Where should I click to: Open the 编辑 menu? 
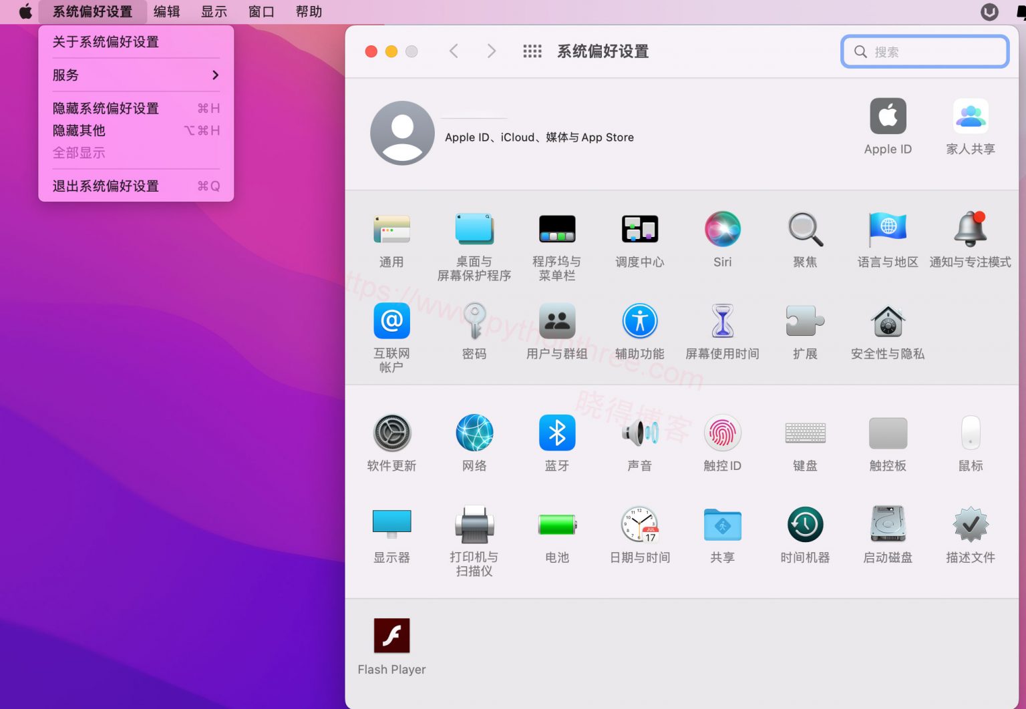[167, 12]
